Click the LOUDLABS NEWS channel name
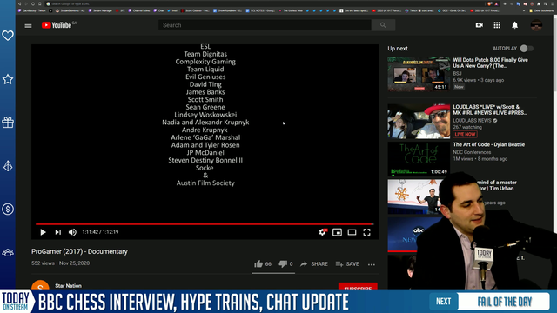Screen dimensions: 557x313 (x=472, y=121)
